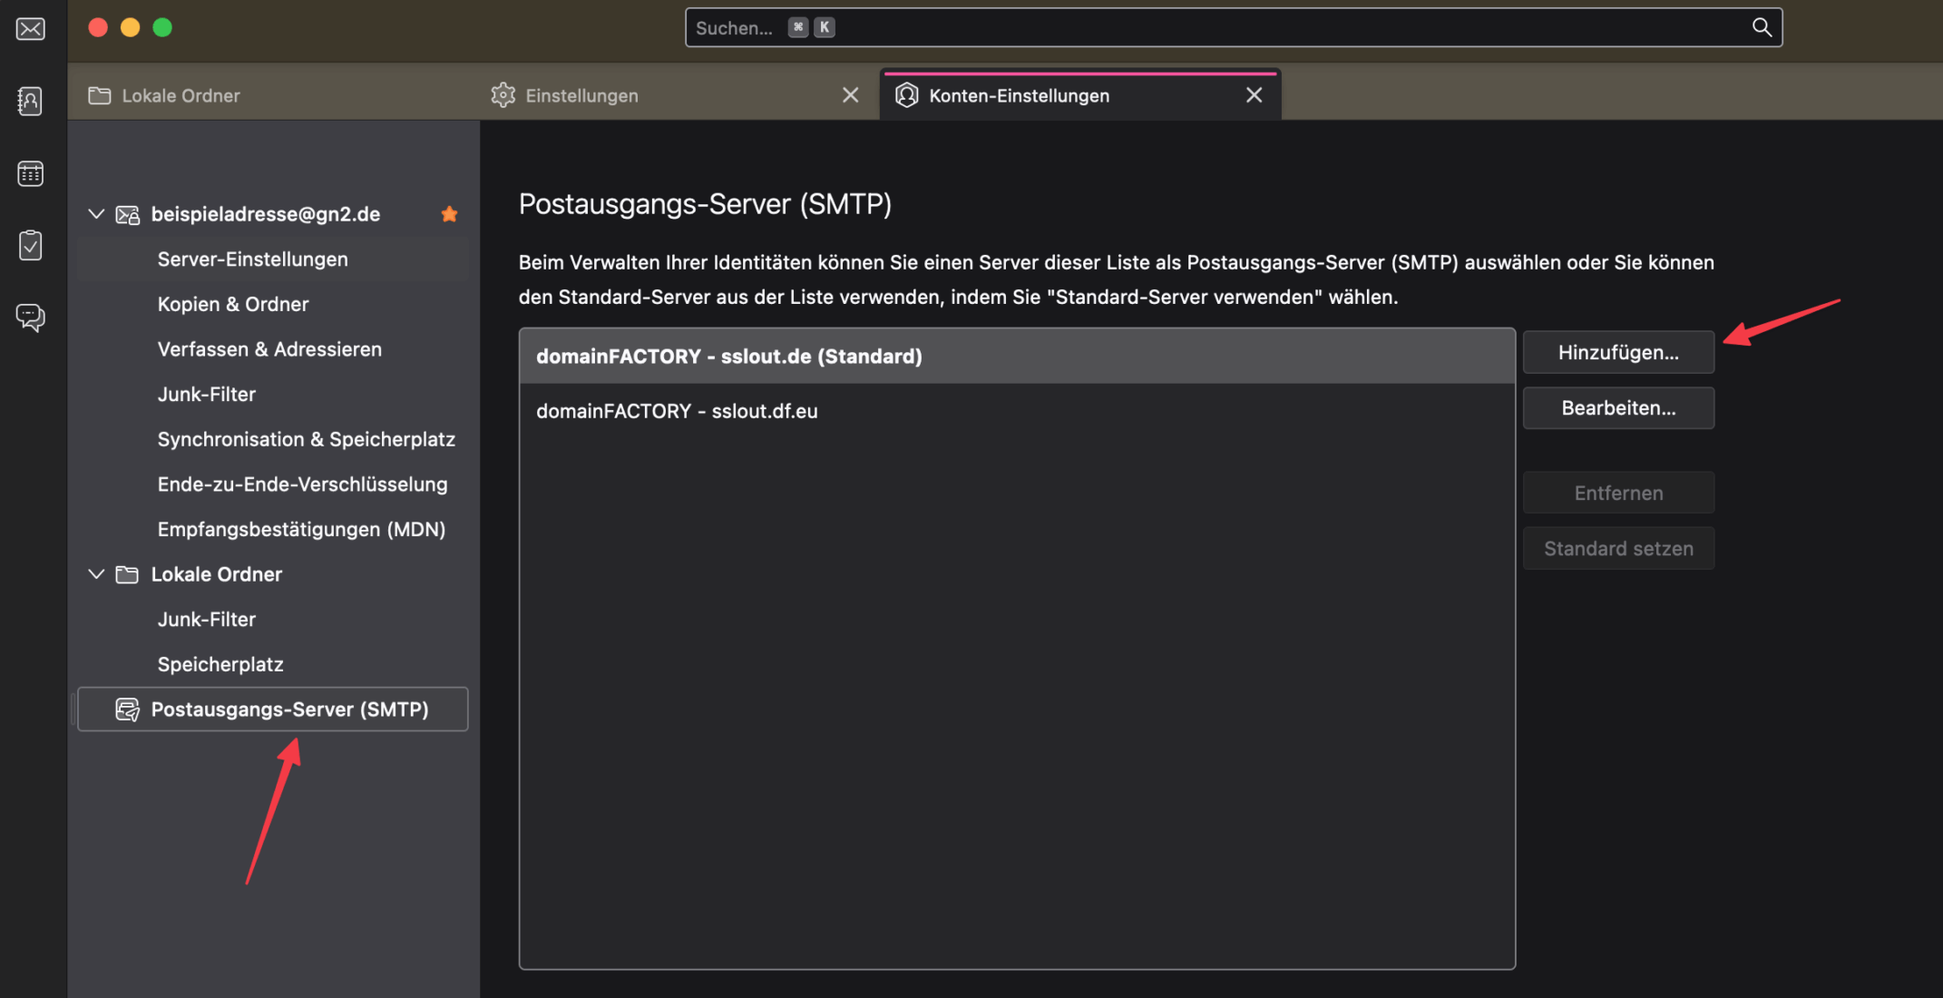Click the gear icon on Einstellungen tab
The image size is (1943, 998).
(x=503, y=95)
